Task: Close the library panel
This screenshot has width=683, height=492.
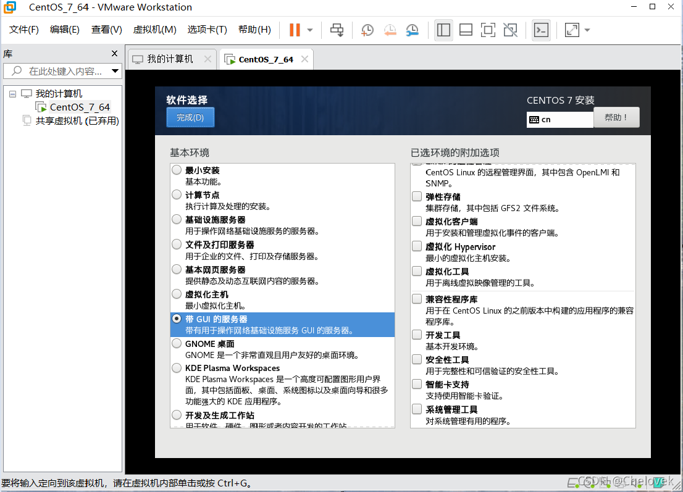Action: [115, 53]
